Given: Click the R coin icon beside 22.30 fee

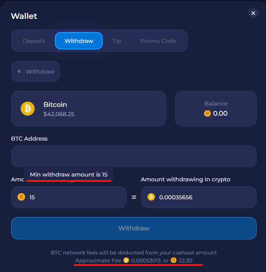Looking at the screenshot, I should click(173, 260).
